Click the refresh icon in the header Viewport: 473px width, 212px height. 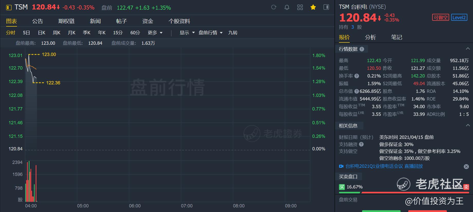click(x=274, y=7)
